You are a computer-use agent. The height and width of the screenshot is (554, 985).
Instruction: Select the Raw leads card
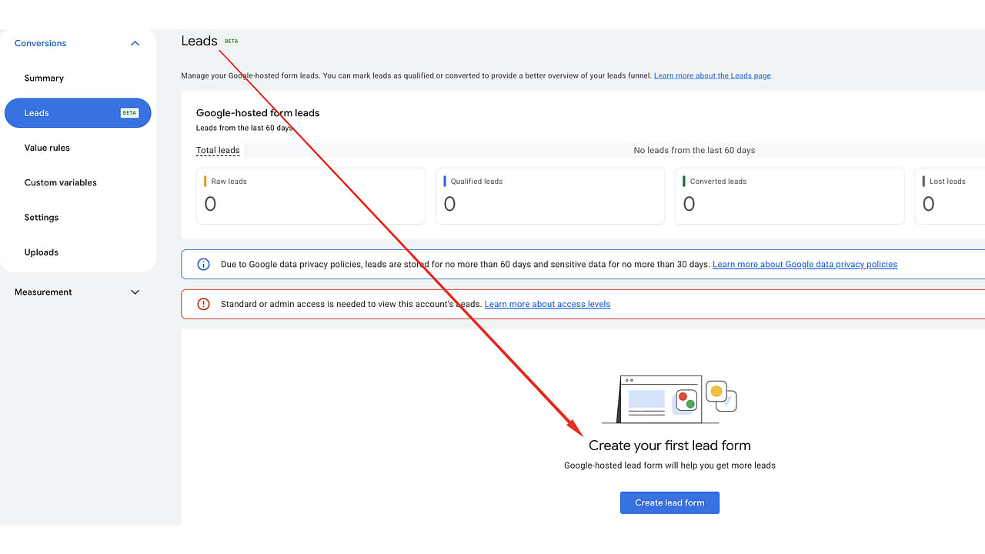311,196
